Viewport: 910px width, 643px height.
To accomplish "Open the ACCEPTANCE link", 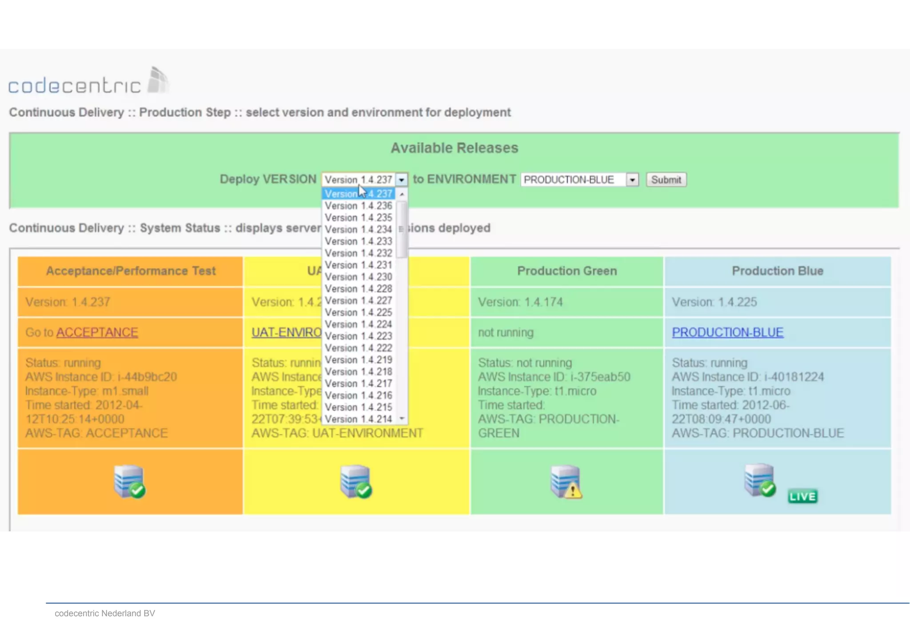I will tap(97, 332).
